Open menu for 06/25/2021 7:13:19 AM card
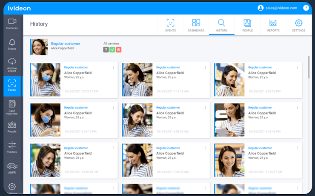 coord(205,67)
